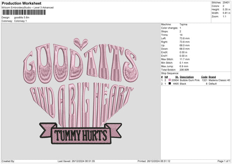Click the Machine value 'Tajima'
Screen dimensions: 232x164
183,24
